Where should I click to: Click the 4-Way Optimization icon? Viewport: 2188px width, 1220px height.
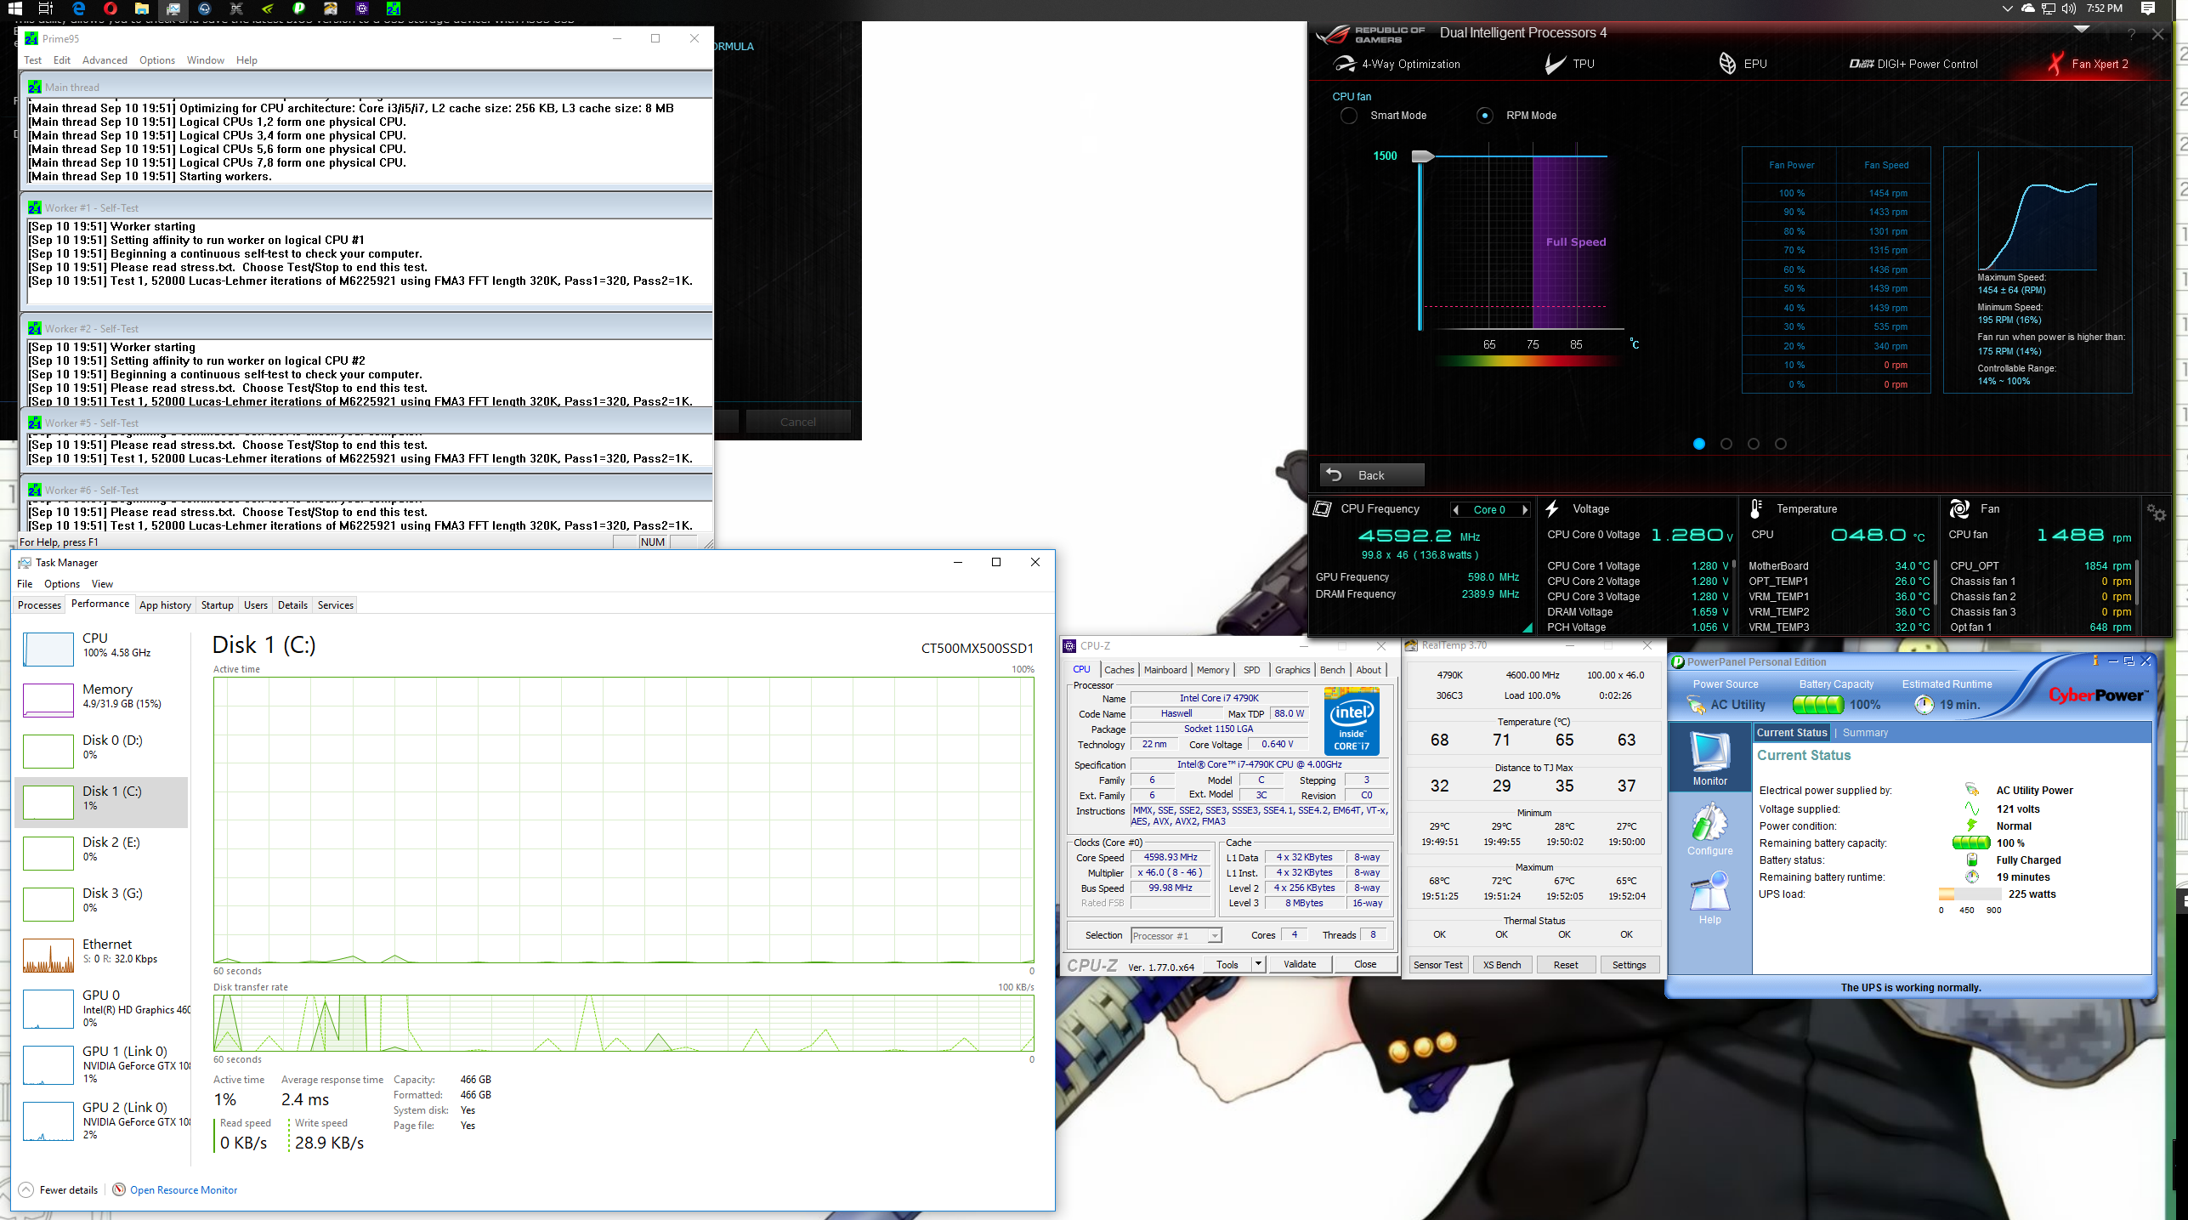click(1344, 64)
